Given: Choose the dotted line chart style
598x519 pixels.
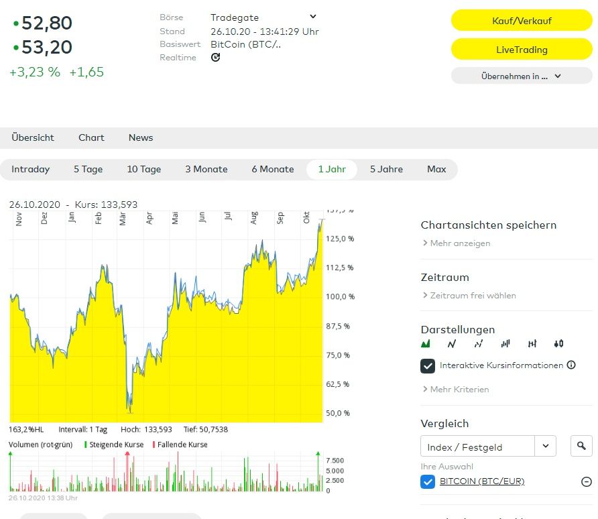Looking at the screenshot, I should [x=479, y=344].
